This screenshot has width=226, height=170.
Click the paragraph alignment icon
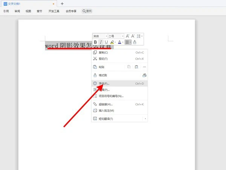tap(127, 42)
